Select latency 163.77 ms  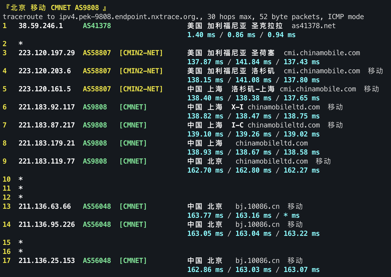point(205,216)
